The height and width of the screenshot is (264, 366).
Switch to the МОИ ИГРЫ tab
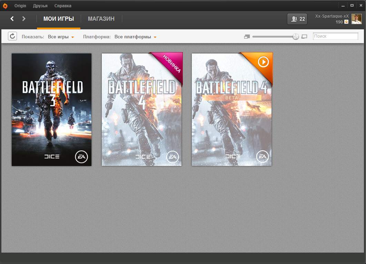pyautogui.click(x=59, y=19)
